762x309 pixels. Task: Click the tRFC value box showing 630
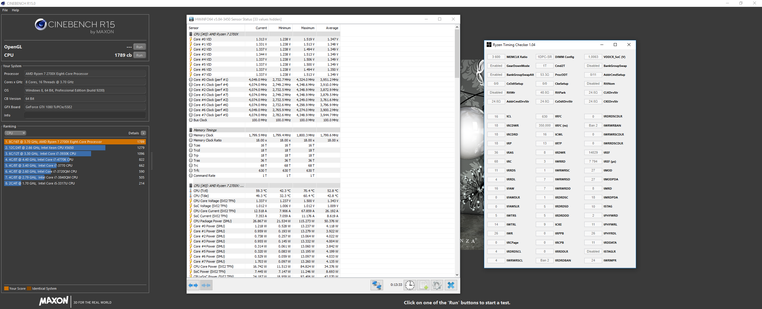click(x=545, y=116)
